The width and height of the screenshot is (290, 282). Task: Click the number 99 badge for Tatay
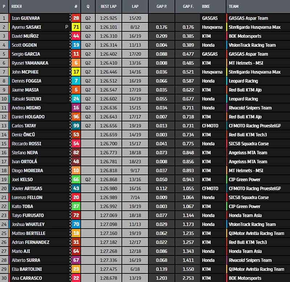[76, 126]
